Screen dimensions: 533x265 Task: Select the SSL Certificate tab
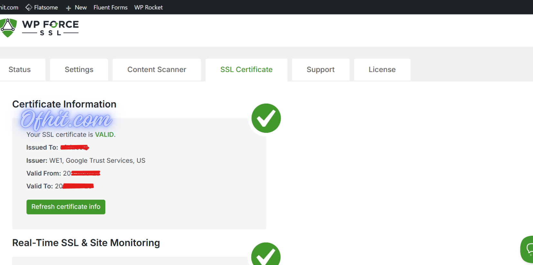pyautogui.click(x=246, y=69)
